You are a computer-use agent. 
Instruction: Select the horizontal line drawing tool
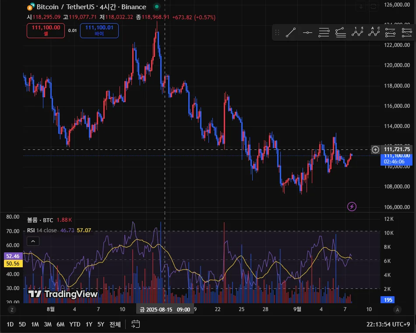[x=307, y=33]
